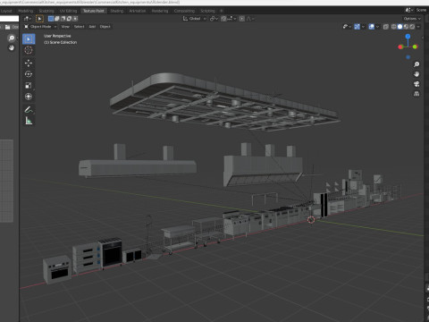Image resolution: width=429 pixels, height=322 pixels.
Task: Switch to Solid shading mode
Action: (x=400, y=27)
